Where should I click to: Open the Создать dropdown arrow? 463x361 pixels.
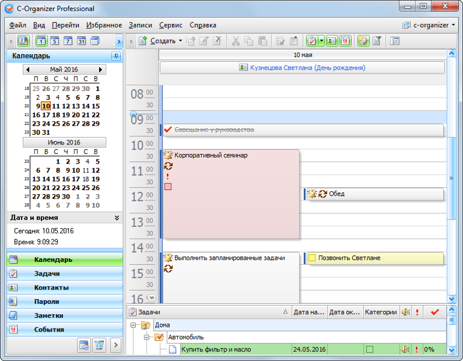(180, 41)
